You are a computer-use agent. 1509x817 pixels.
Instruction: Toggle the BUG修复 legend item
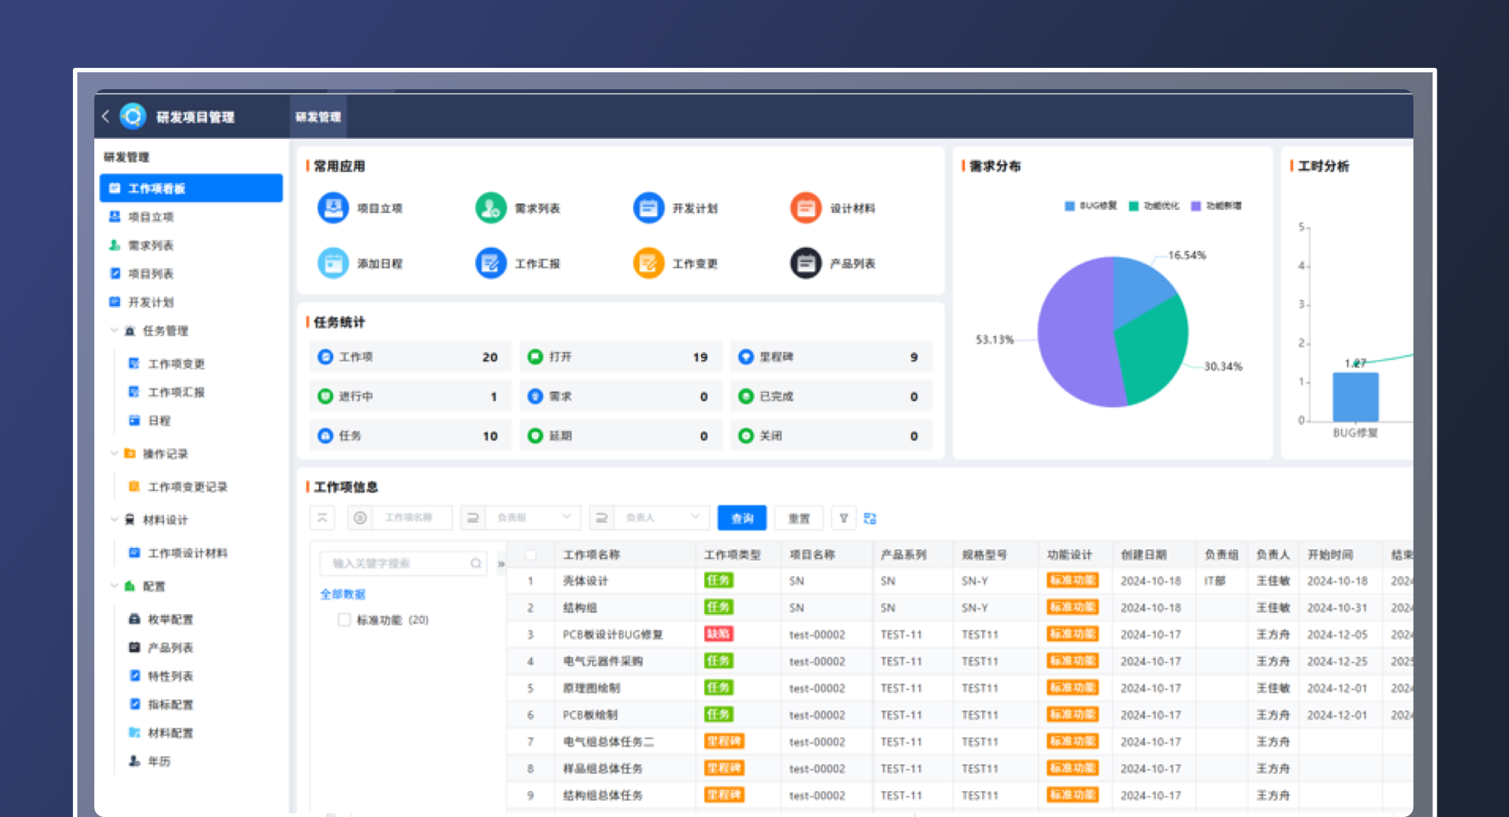click(x=1091, y=206)
